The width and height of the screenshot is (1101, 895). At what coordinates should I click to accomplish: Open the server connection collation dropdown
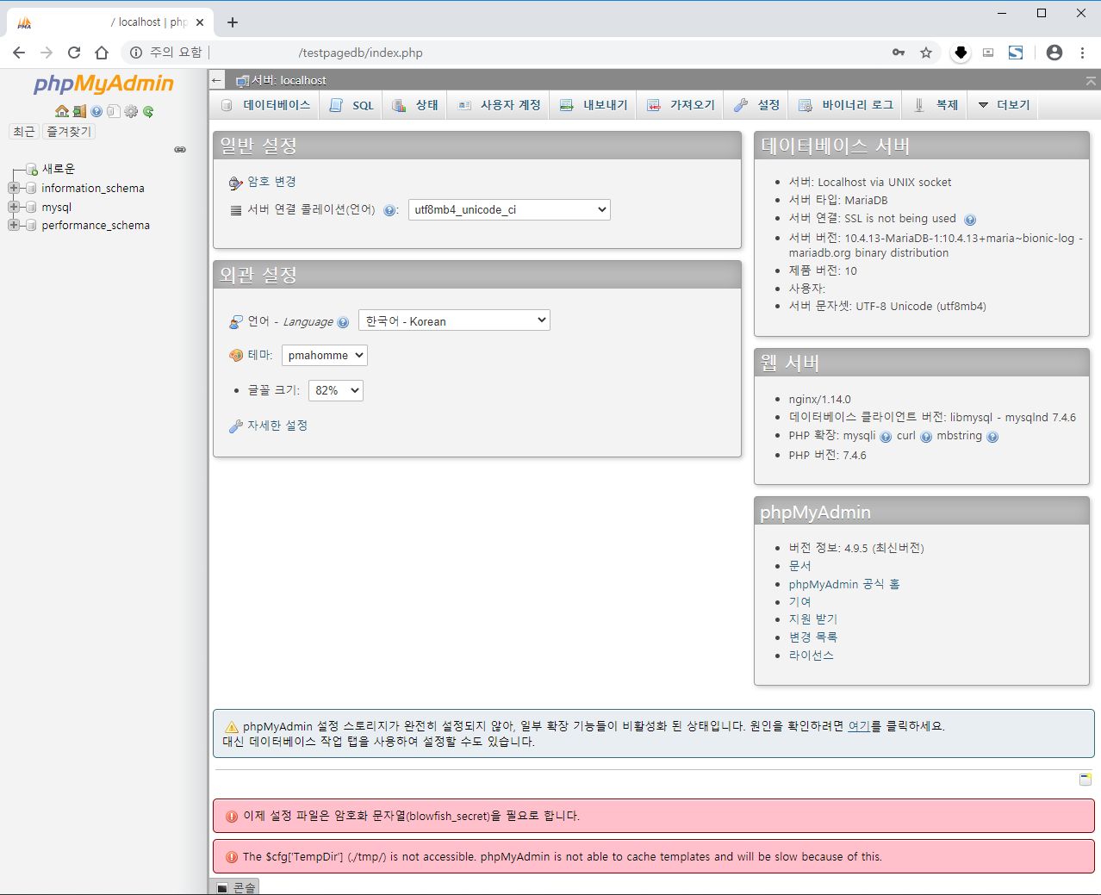[509, 209]
